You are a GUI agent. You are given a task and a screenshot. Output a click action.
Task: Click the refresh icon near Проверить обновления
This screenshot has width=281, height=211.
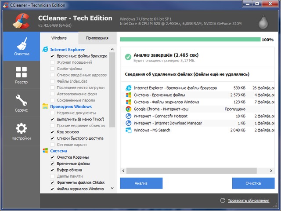click(223, 200)
